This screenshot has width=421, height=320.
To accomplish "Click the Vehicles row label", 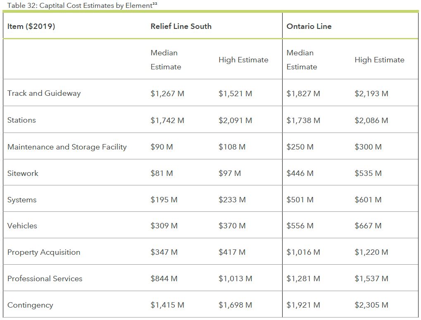I will point(22,226).
